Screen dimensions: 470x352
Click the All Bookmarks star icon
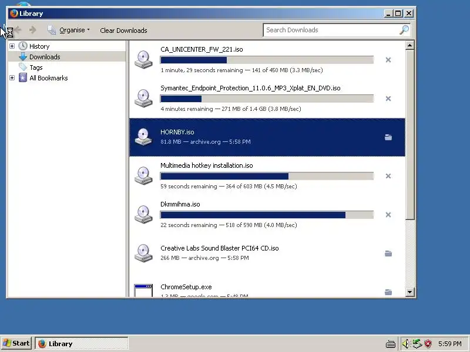pyautogui.click(x=23, y=78)
